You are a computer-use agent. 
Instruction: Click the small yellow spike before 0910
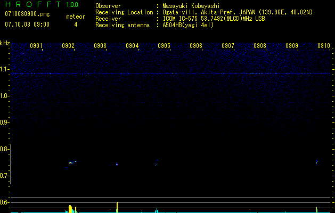[317, 210]
